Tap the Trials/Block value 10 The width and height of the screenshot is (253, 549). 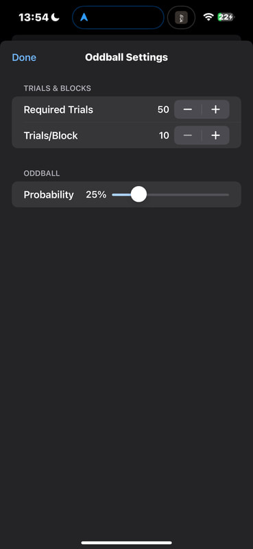164,135
